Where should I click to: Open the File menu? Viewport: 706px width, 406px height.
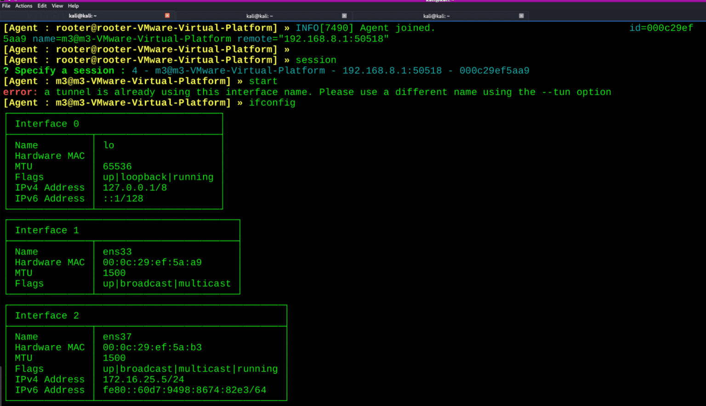click(6, 6)
